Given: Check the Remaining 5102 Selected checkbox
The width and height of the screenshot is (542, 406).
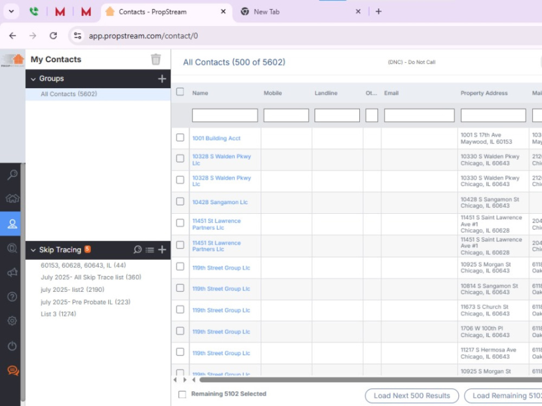Looking at the screenshot, I should click(x=182, y=394).
